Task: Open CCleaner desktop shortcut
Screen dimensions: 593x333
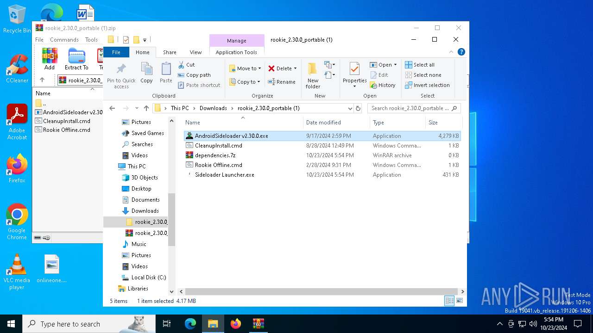Action: [x=17, y=69]
